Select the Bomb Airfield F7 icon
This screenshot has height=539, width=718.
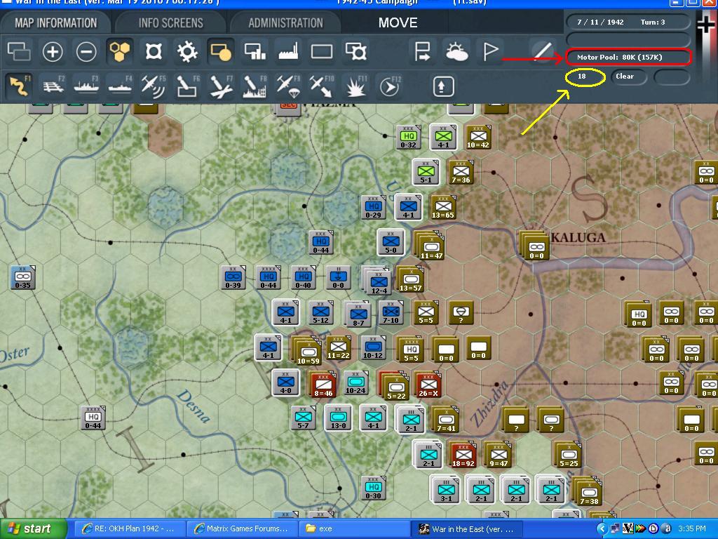point(221,86)
